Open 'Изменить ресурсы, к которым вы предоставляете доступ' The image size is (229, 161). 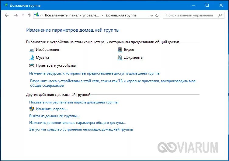94,73
